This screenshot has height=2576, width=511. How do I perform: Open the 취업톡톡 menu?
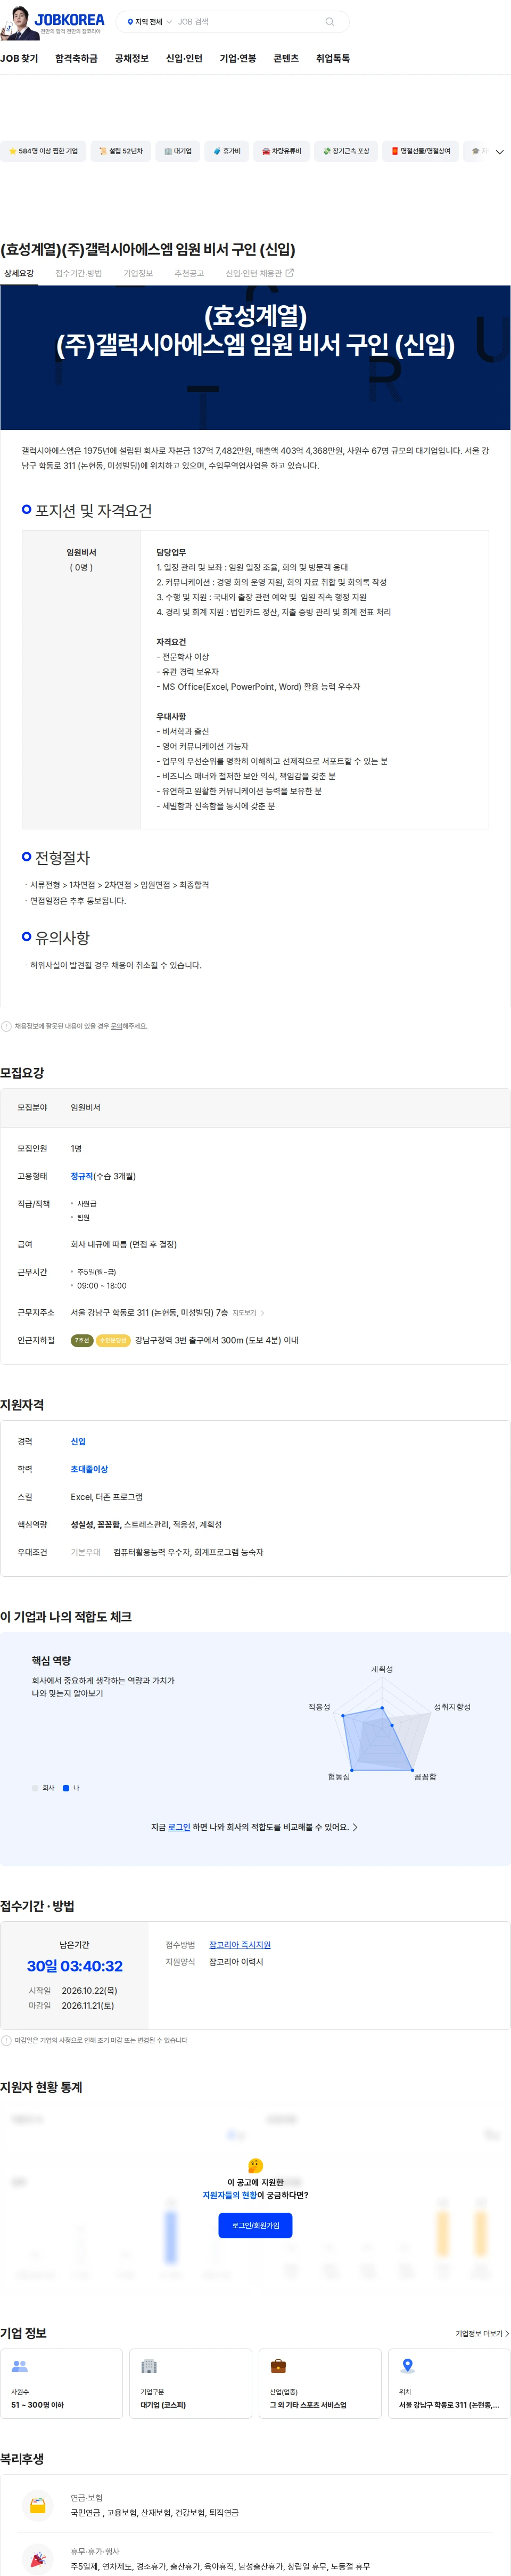point(333,59)
